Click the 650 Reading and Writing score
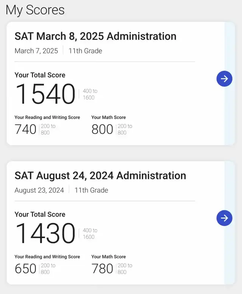The height and width of the screenshot is (294, 242). tap(25, 269)
